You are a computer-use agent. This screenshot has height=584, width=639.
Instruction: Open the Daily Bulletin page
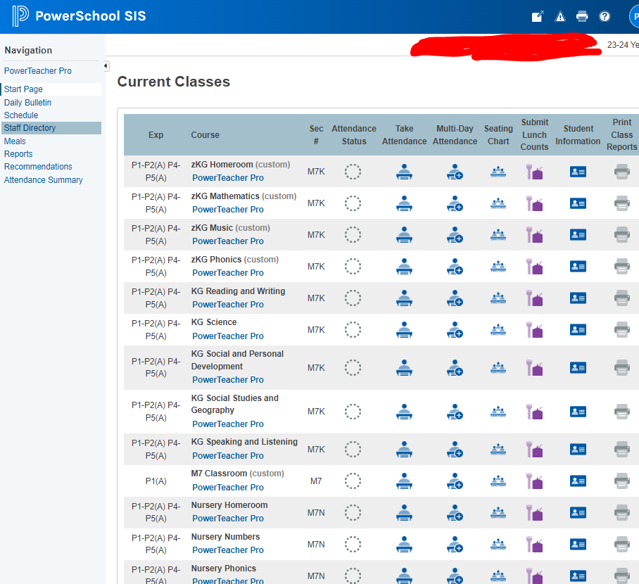[27, 102]
